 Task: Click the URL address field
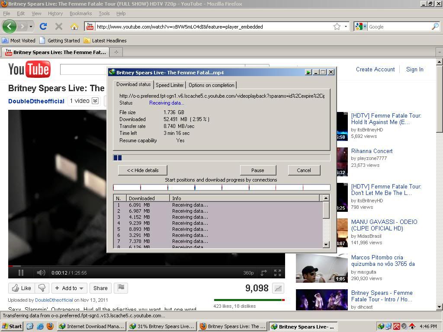(x=214, y=26)
